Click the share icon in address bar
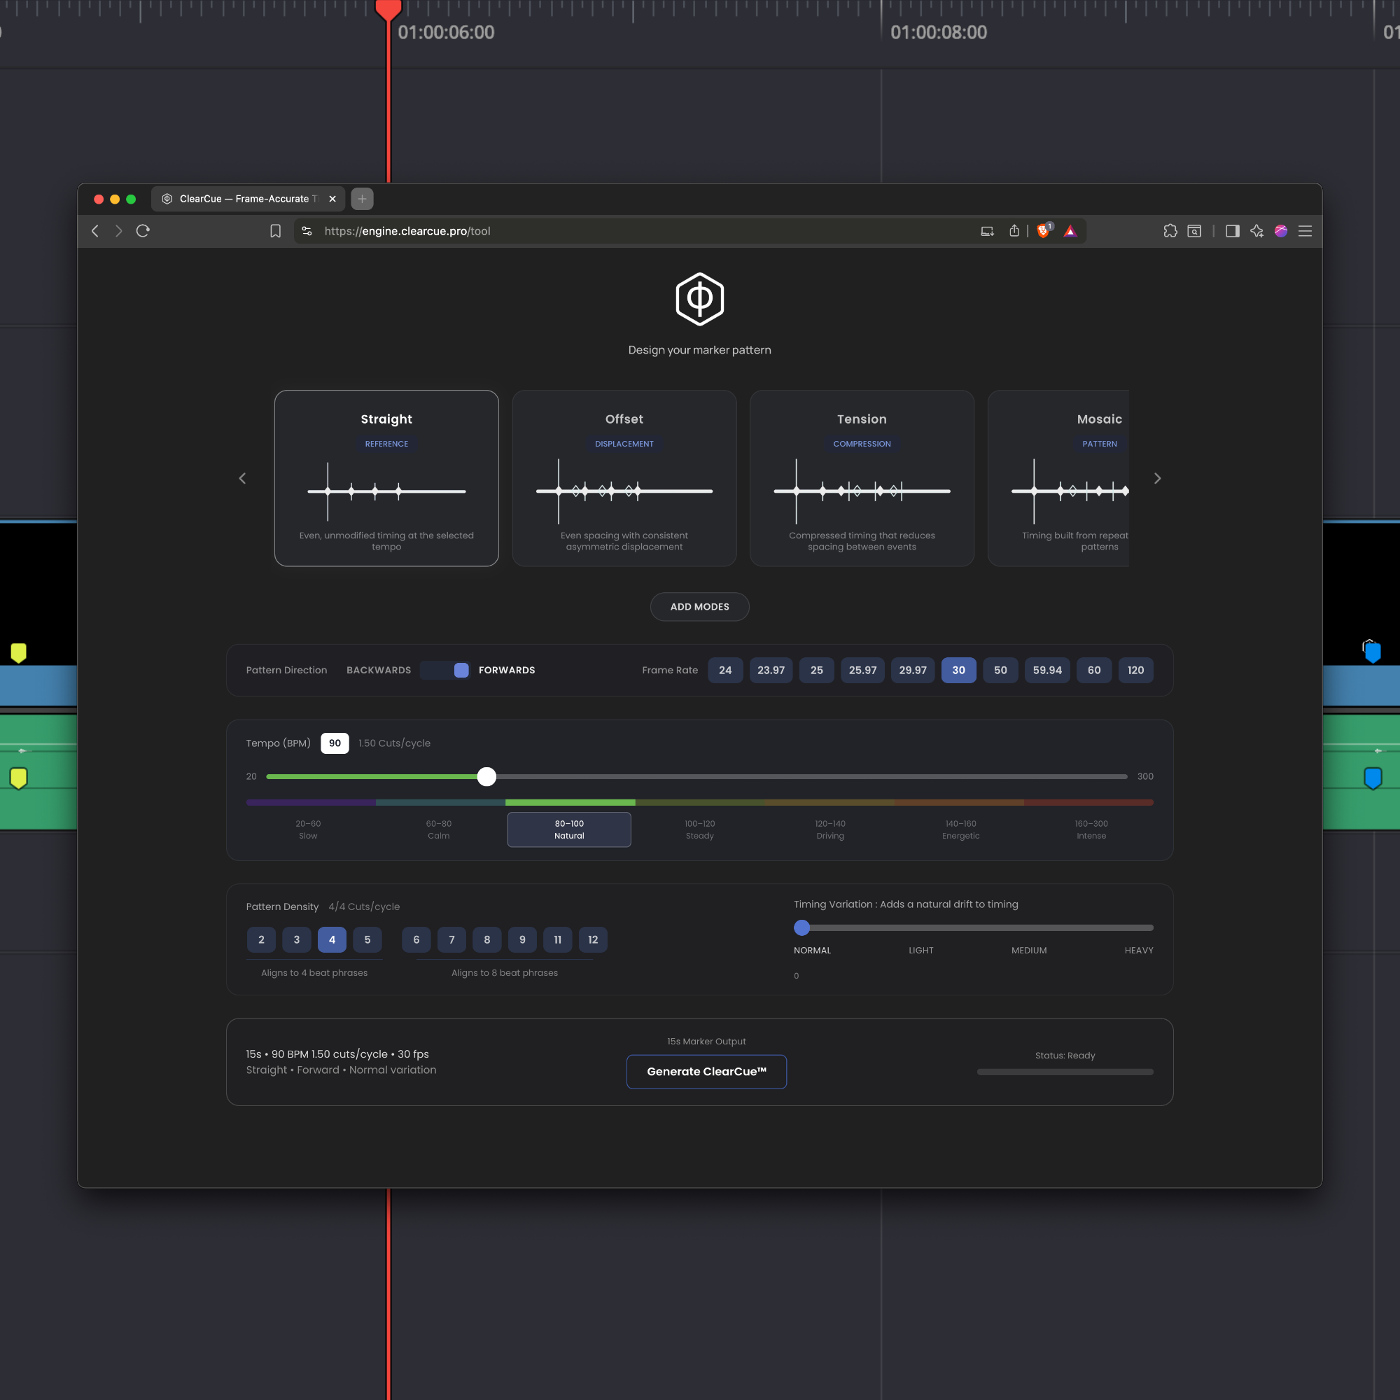 [x=1014, y=231]
